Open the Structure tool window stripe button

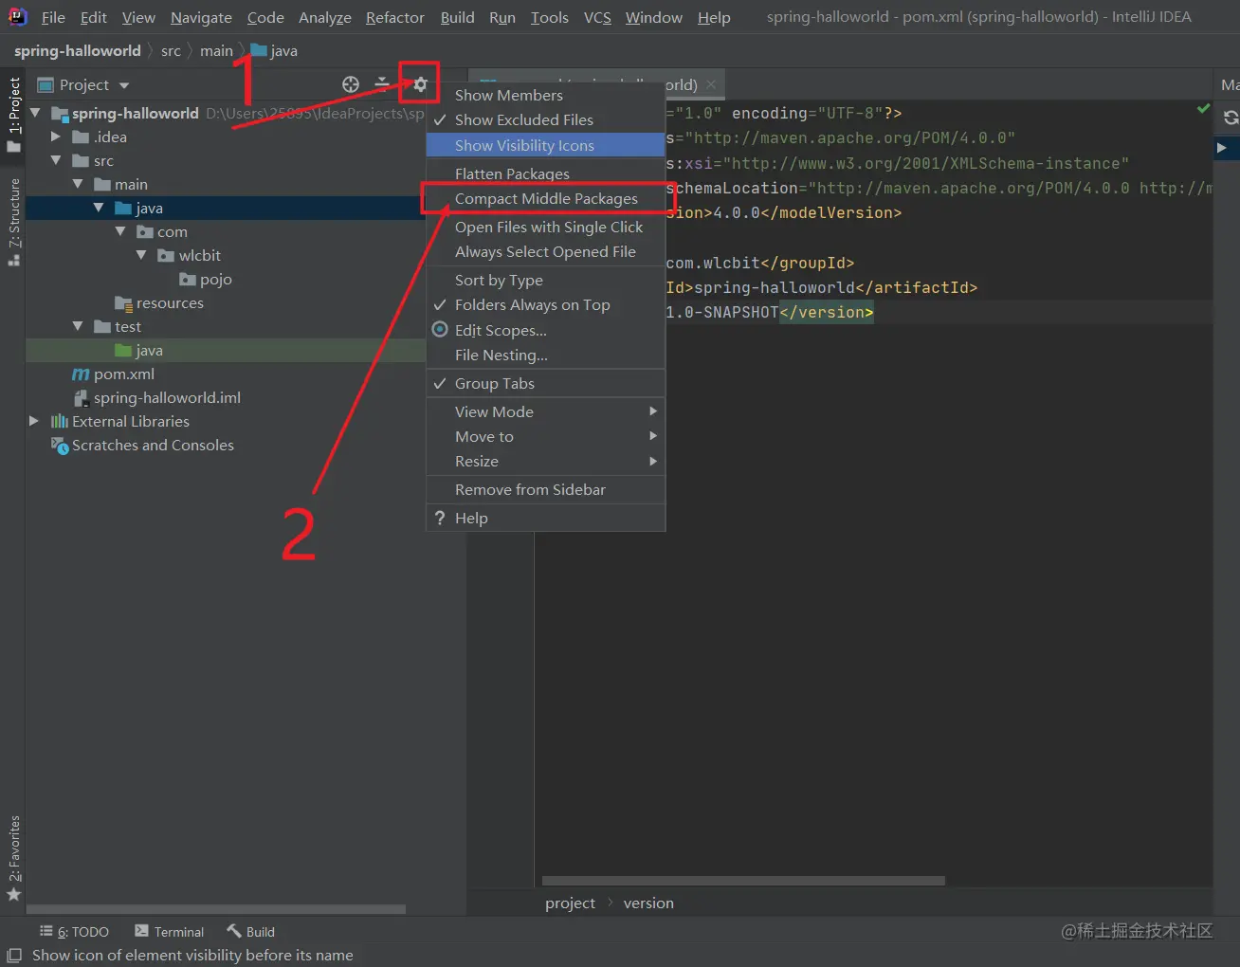[x=13, y=223]
